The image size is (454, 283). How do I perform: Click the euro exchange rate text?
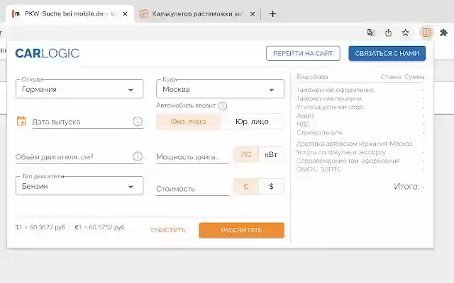point(100,227)
